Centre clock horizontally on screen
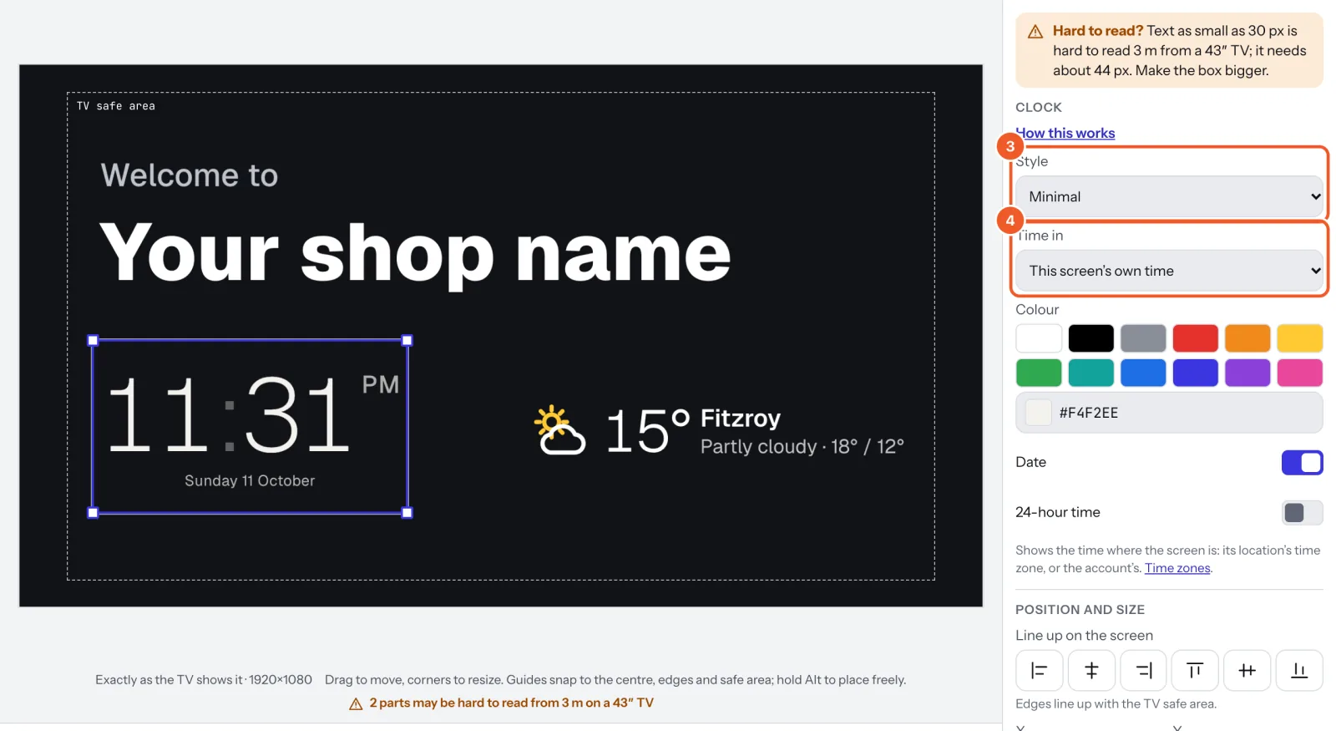Viewport: 1336px width, 731px height. tap(1091, 670)
